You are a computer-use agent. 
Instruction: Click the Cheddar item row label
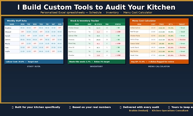tap(71, 55)
